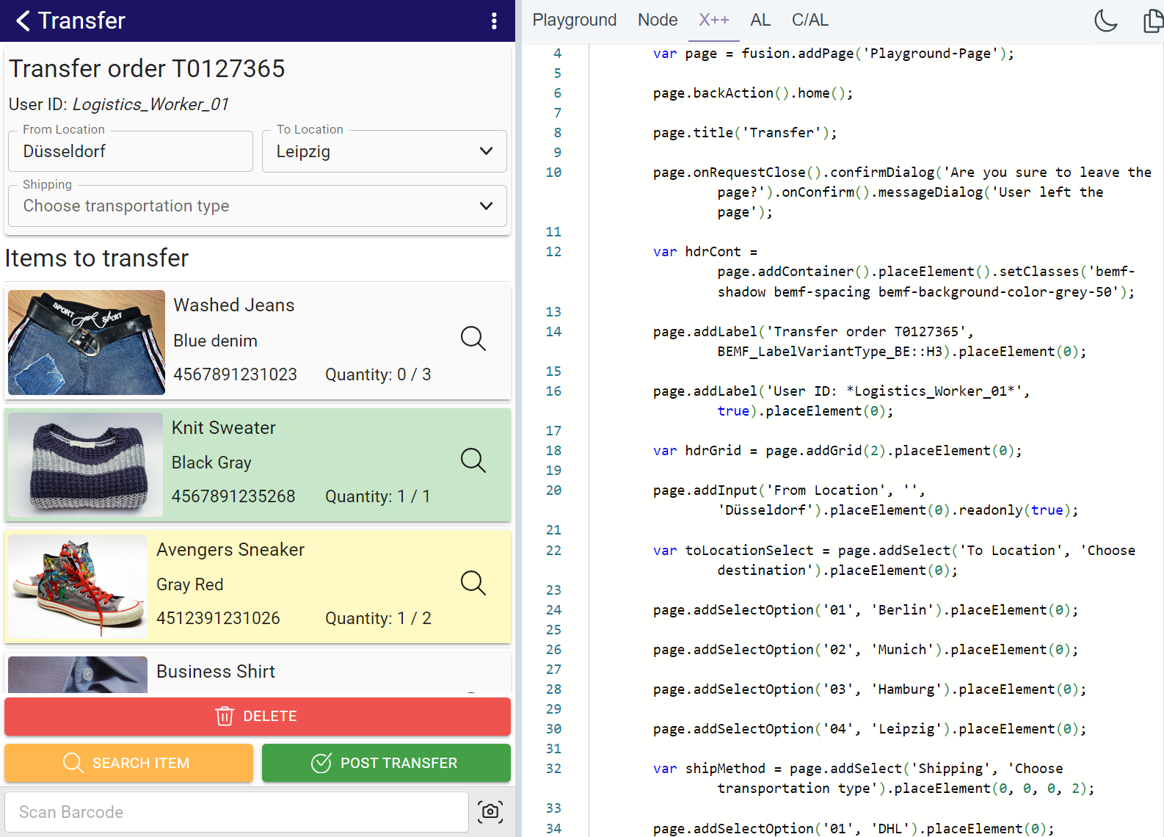Click code line var hdrGrid addGrid(2)
Image resolution: width=1164 pixels, height=837 pixels.
tap(837, 450)
